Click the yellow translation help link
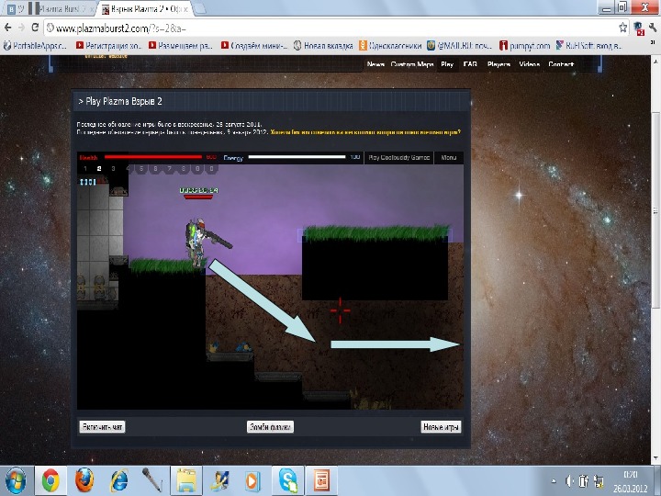The width and height of the screenshot is (661, 496). coord(365,132)
